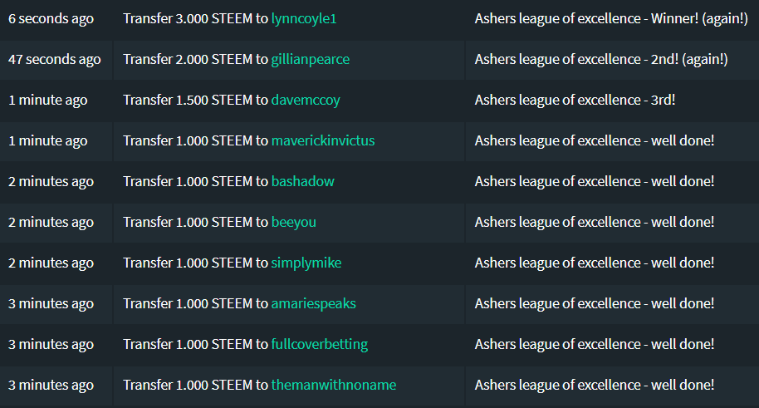Open the simplymike profile link
This screenshot has height=408, width=759.
[306, 263]
